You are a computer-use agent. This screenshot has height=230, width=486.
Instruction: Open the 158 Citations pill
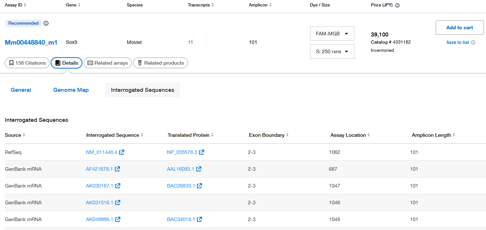[x=27, y=63]
